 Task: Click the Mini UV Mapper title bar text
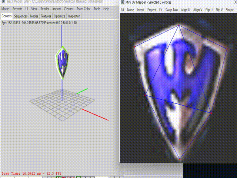[148, 2]
